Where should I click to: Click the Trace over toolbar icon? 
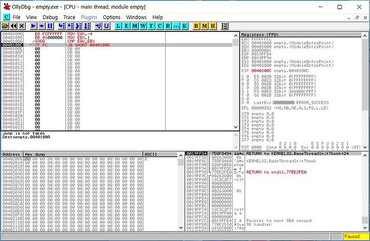pyautogui.click(x=87, y=26)
